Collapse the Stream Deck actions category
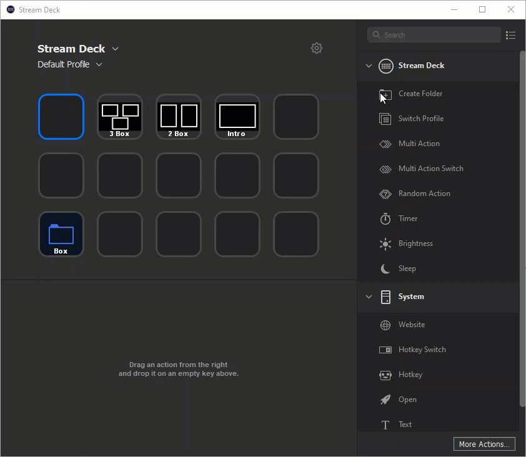 369,66
